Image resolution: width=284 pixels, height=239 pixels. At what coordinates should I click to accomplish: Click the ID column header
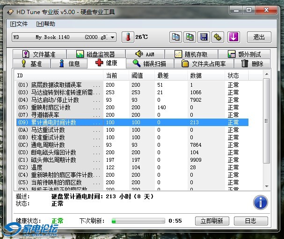[58, 75]
